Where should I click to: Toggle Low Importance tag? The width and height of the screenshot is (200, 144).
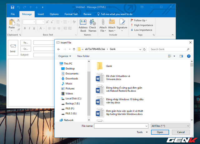[x=142, y=30]
